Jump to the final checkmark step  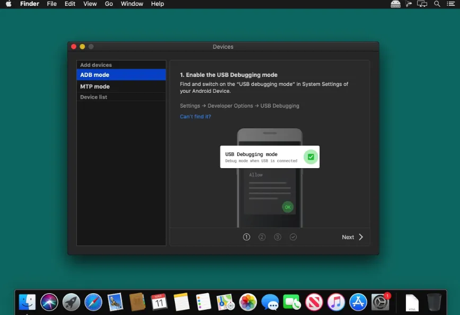coord(293,237)
